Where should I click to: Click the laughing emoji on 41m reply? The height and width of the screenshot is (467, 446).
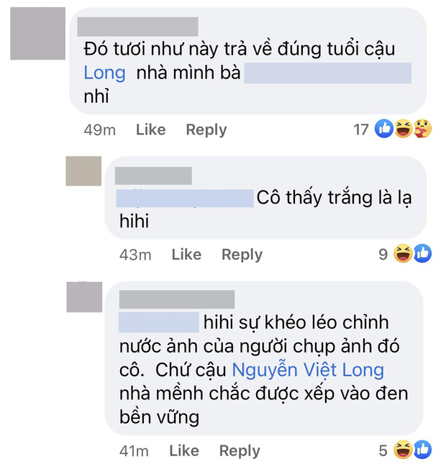tap(403, 450)
